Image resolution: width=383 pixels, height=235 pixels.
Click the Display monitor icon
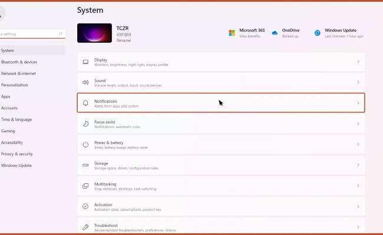[x=85, y=62]
